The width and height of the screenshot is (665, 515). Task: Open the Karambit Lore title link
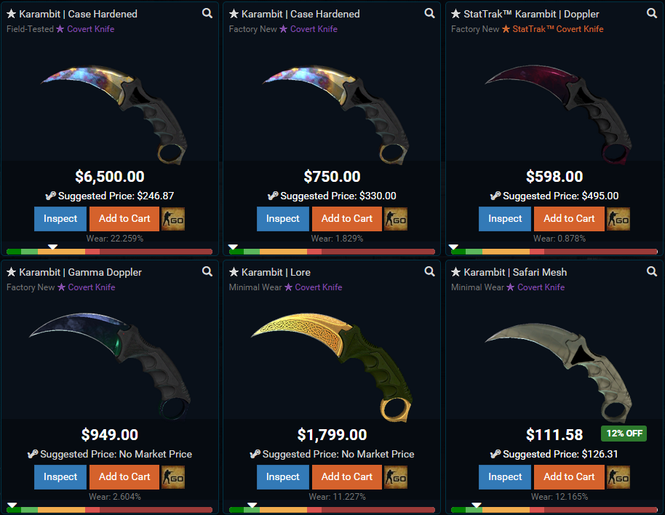click(276, 272)
